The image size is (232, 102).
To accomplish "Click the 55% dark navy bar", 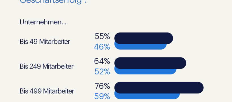I will [x=144, y=38].
